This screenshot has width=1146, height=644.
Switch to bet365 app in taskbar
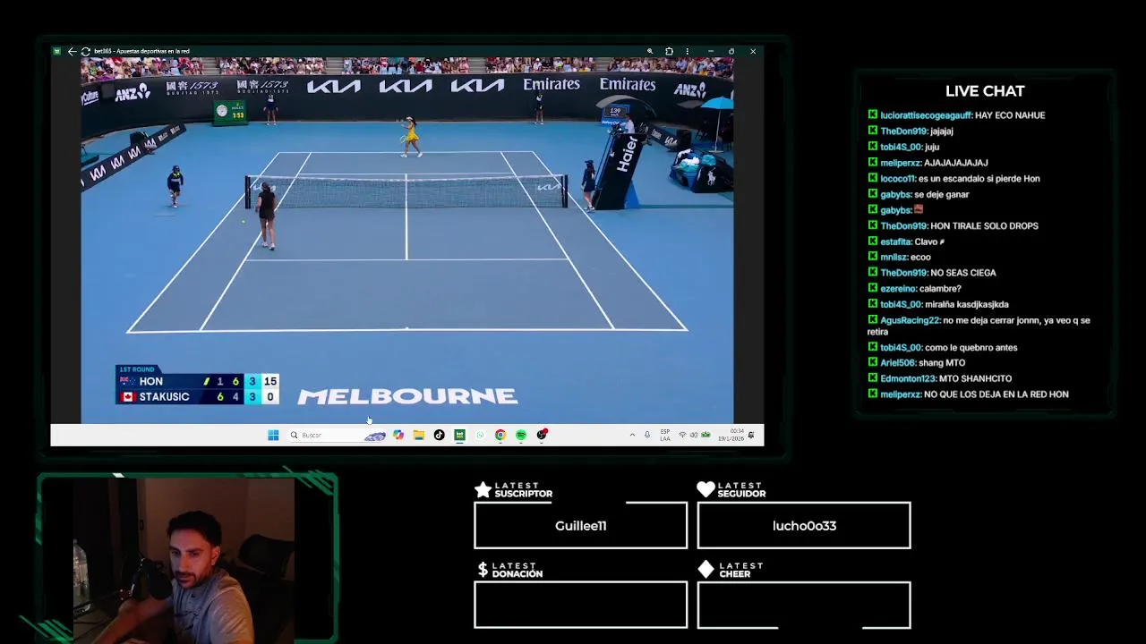coord(459,435)
